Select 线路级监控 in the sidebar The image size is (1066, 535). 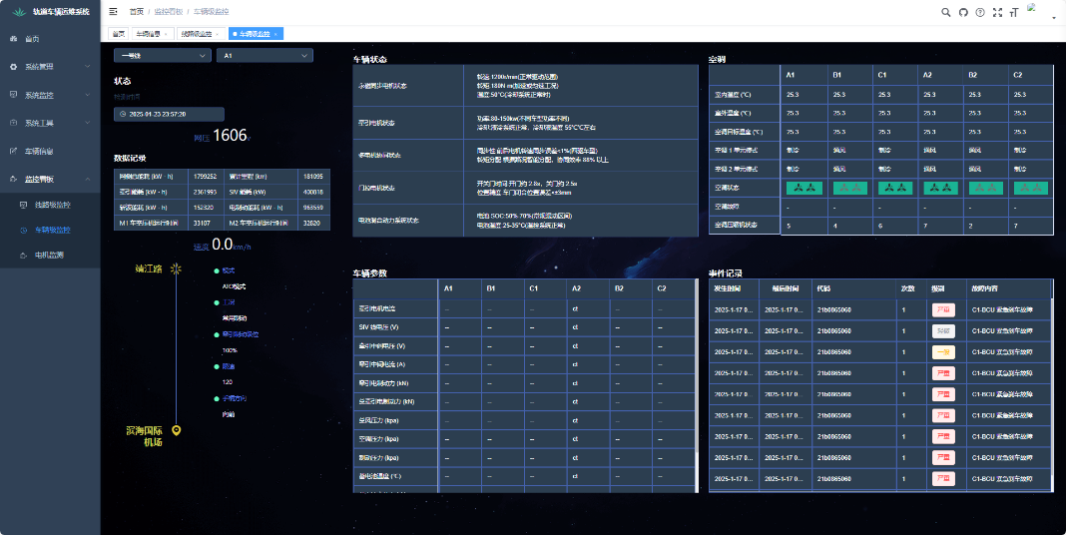[53, 205]
